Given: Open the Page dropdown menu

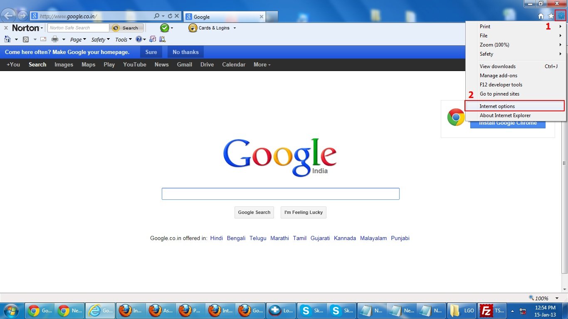Looking at the screenshot, I should click(78, 39).
